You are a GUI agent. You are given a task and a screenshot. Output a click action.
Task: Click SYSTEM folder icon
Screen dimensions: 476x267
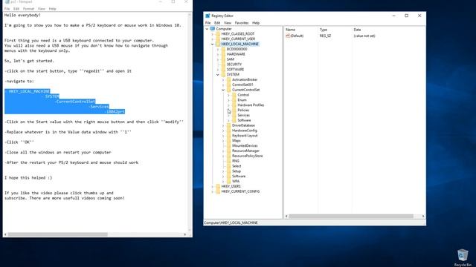click(x=223, y=74)
